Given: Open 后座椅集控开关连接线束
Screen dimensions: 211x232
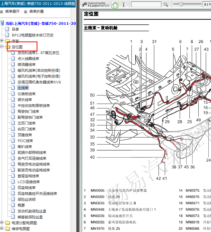Looking at the screenshot, I should [37, 194].
